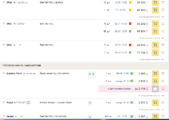Screen dimensions: 169x120
Task: Open the VAG 1K1 820 021 part number
Action: click(19, 24)
